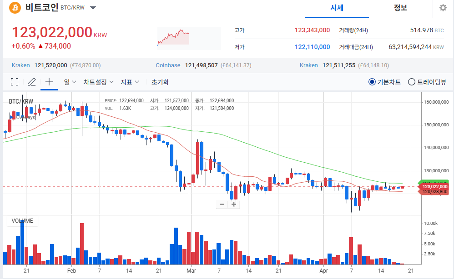Viewport: 454px width, 279px height.
Task: Toggle fullscreen chart icon
Action: click(x=15, y=82)
